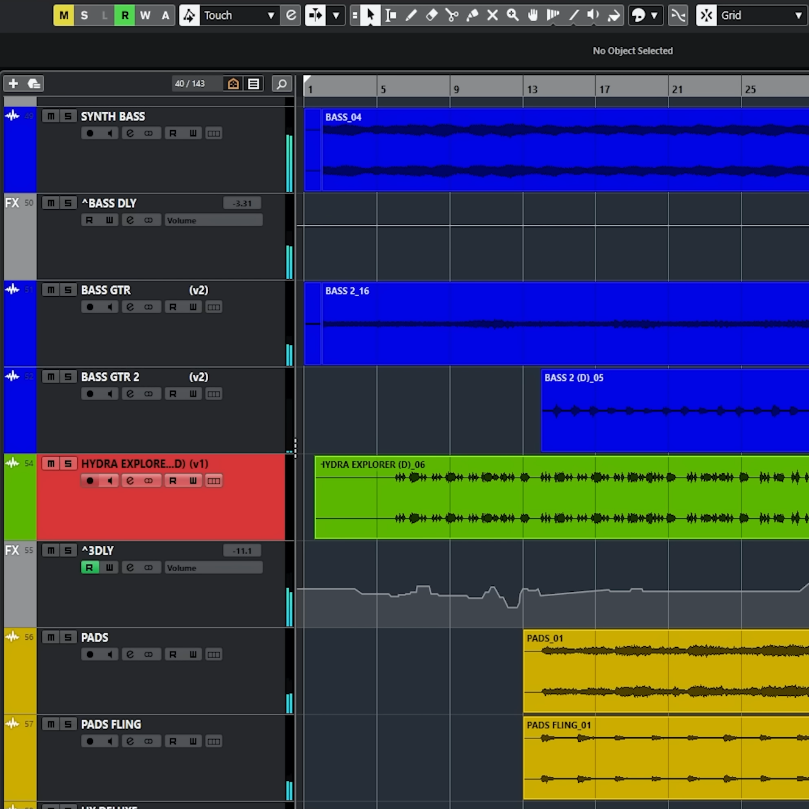The image size is (809, 809).
Task: Open the Find Tracks search
Action: pos(281,83)
